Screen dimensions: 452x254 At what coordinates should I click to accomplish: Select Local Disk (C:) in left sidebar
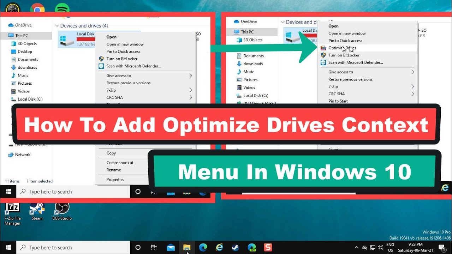pos(30,99)
